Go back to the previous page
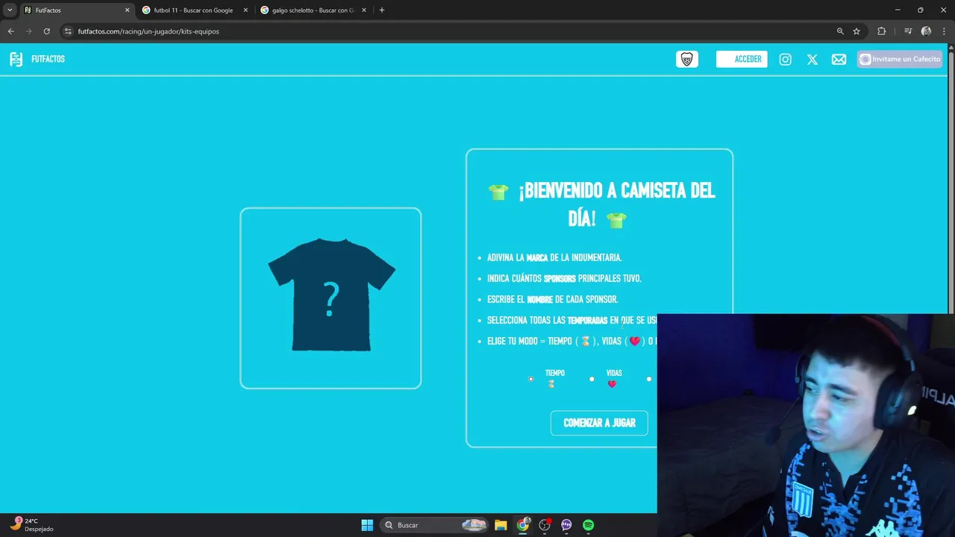The width and height of the screenshot is (955, 537). 10,31
